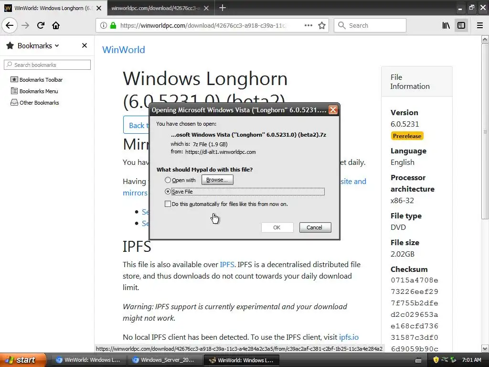
Task: Click the Back button on page
Action: [136, 125]
